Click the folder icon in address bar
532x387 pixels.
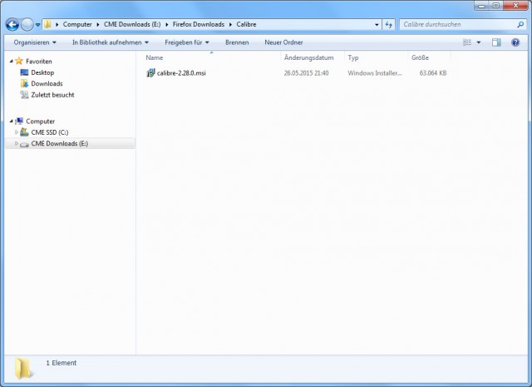pyautogui.click(x=47, y=24)
